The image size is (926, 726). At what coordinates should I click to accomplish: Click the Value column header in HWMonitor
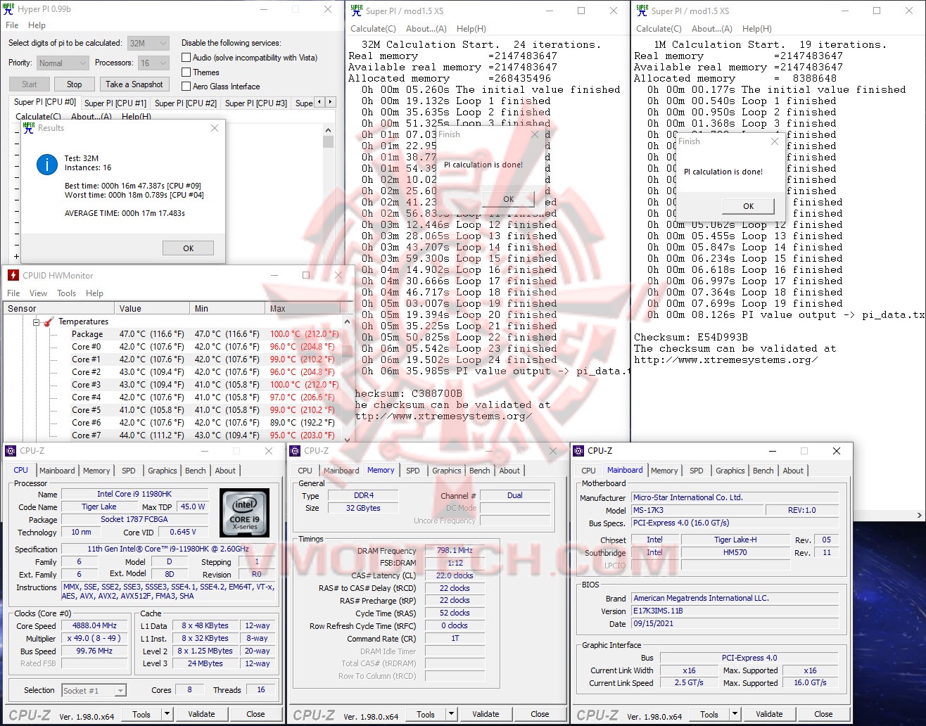pos(152,308)
